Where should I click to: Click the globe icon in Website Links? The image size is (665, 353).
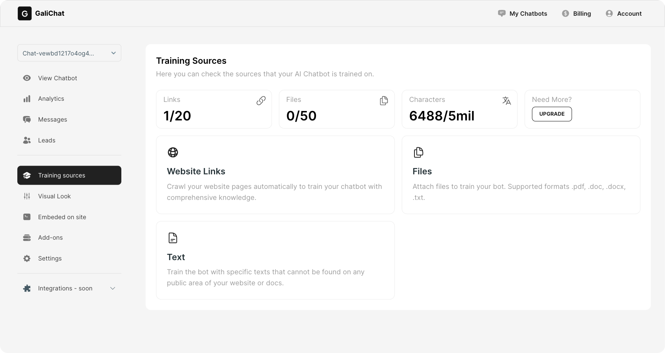pos(173,152)
